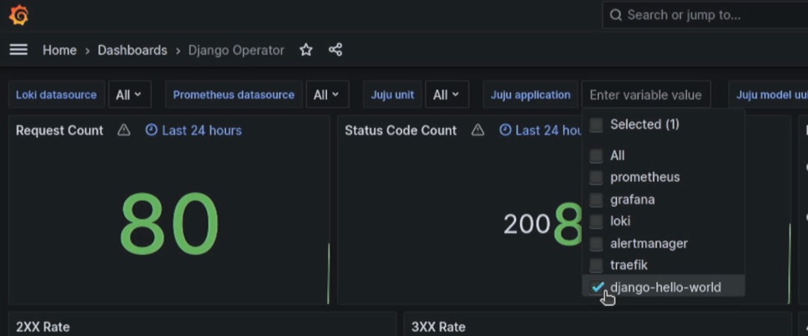The height and width of the screenshot is (336, 808).
Task: Click the 80 request count value
Action: (x=169, y=224)
